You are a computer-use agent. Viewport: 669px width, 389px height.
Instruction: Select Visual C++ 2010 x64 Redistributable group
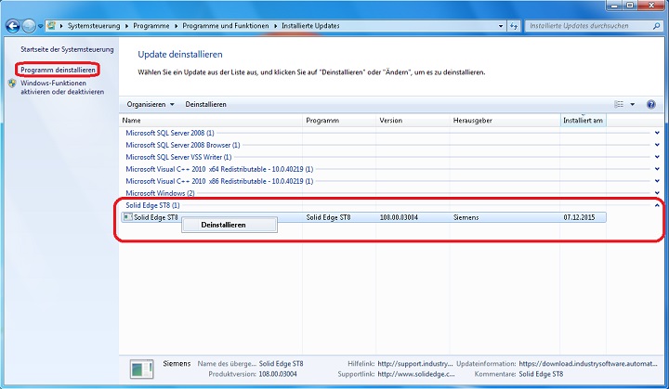pos(219,169)
